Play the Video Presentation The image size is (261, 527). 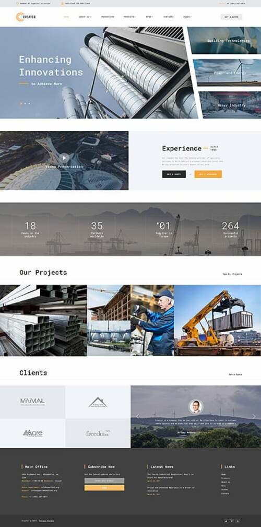click(x=64, y=158)
